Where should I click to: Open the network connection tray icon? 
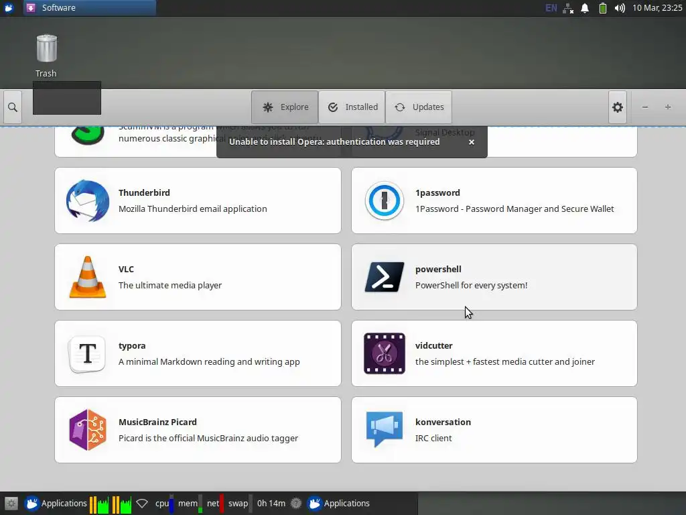click(568, 8)
